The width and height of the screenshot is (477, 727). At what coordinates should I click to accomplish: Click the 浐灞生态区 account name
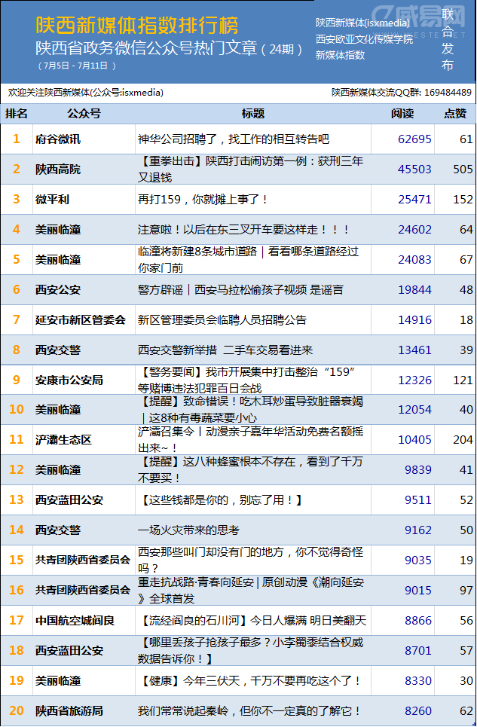63,440
